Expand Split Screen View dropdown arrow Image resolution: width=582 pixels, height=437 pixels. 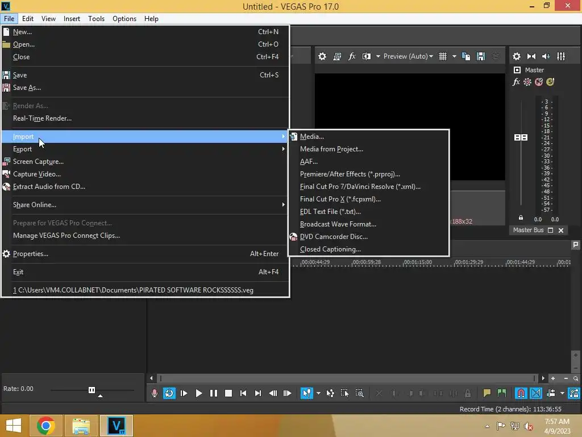[378, 56]
